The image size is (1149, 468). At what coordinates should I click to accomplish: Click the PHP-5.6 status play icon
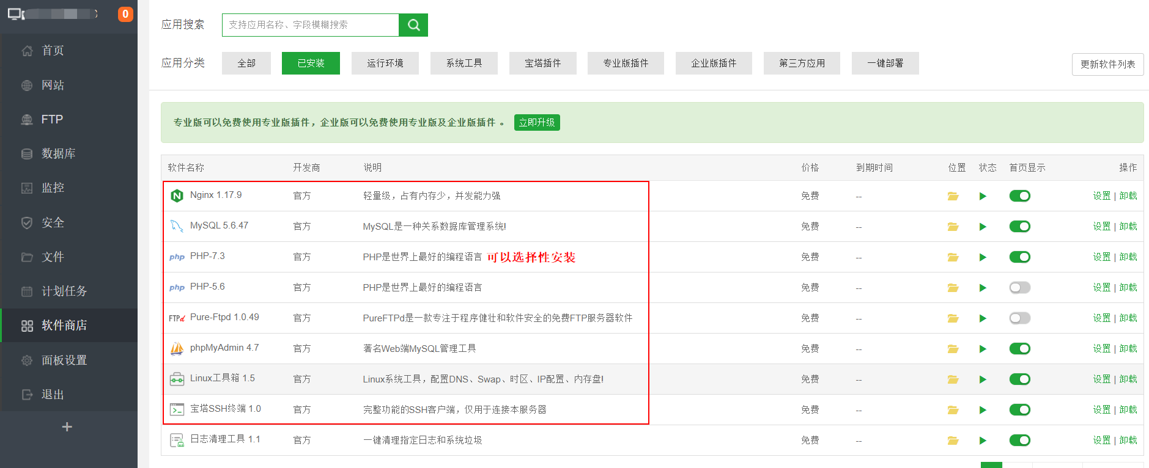pos(983,288)
